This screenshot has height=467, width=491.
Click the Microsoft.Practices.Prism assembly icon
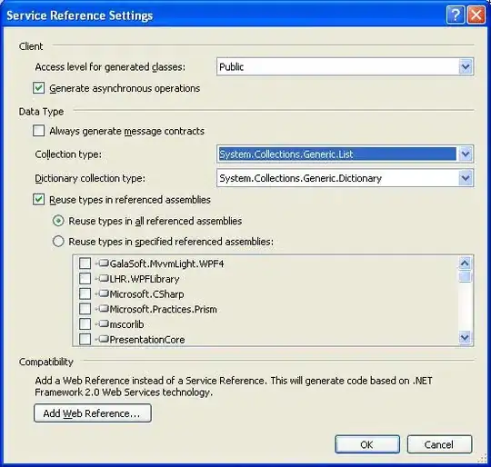pos(104,308)
